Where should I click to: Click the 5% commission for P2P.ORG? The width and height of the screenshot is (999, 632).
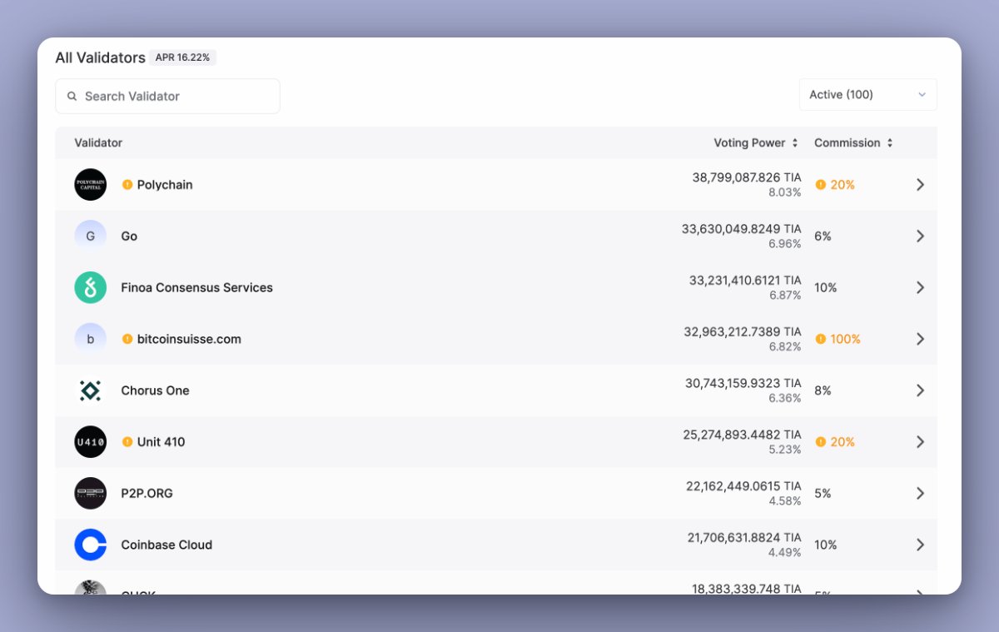(x=823, y=493)
